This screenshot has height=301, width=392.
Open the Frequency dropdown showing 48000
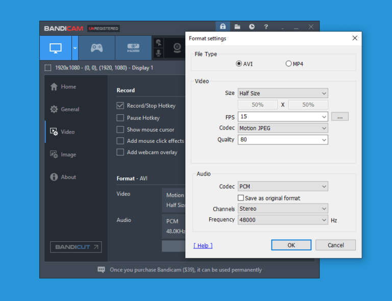point(283,220)
